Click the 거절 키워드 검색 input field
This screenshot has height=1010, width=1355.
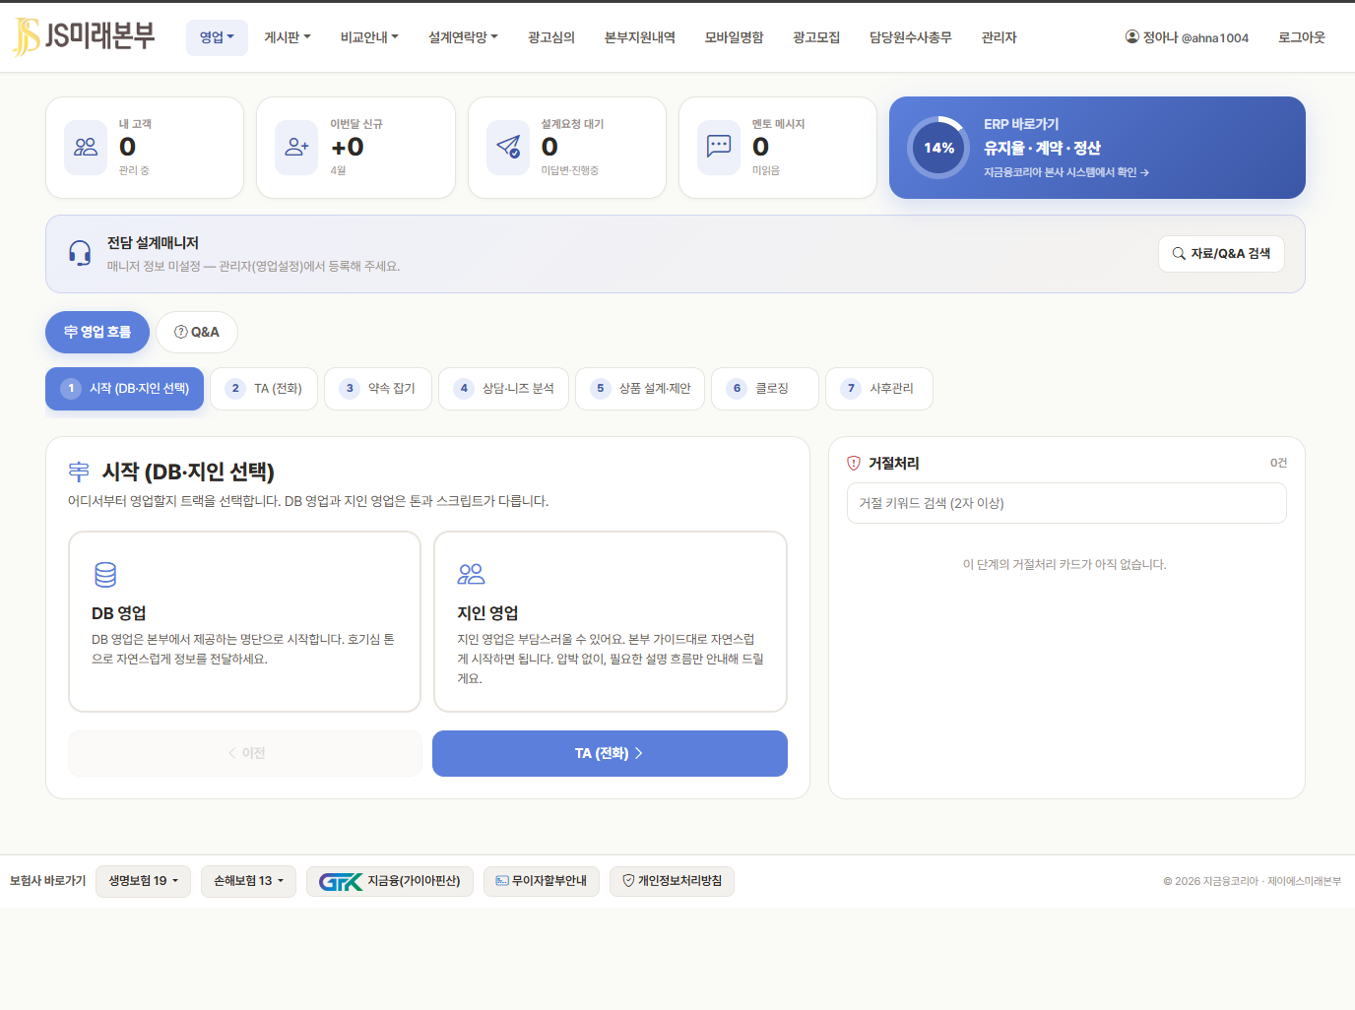1066,503
